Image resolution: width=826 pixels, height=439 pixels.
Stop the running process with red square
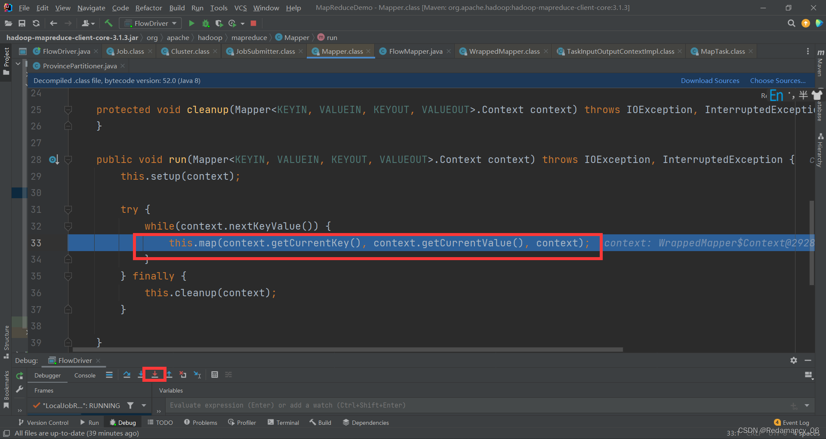click(x=253, y=23)
